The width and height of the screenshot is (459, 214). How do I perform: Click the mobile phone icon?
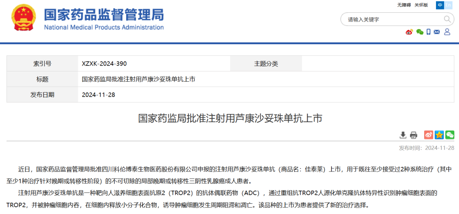(x=429, y=32)
